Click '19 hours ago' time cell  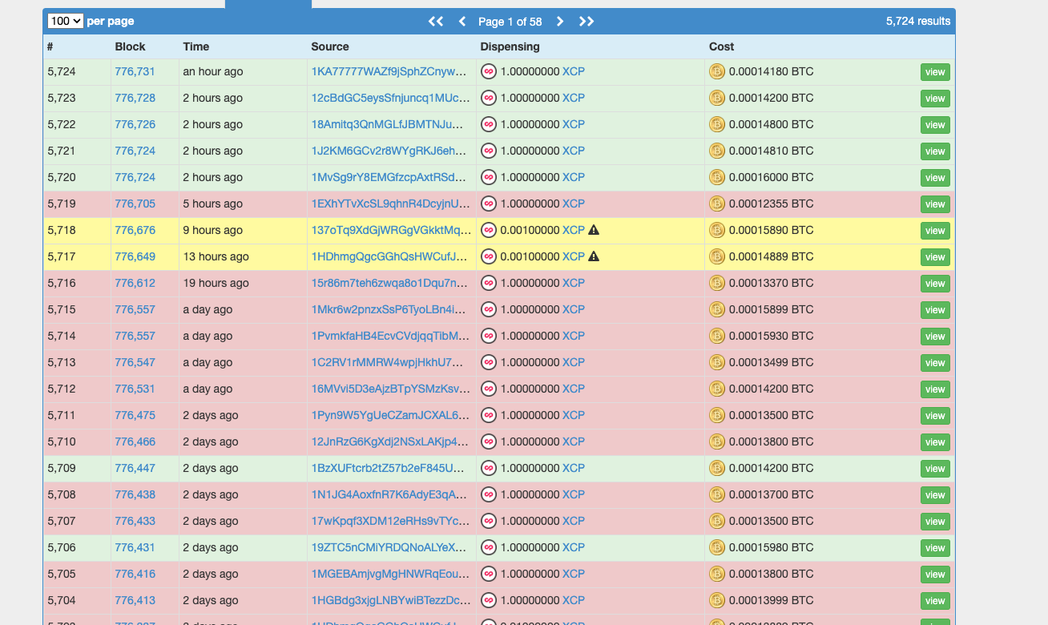point(216,283)
